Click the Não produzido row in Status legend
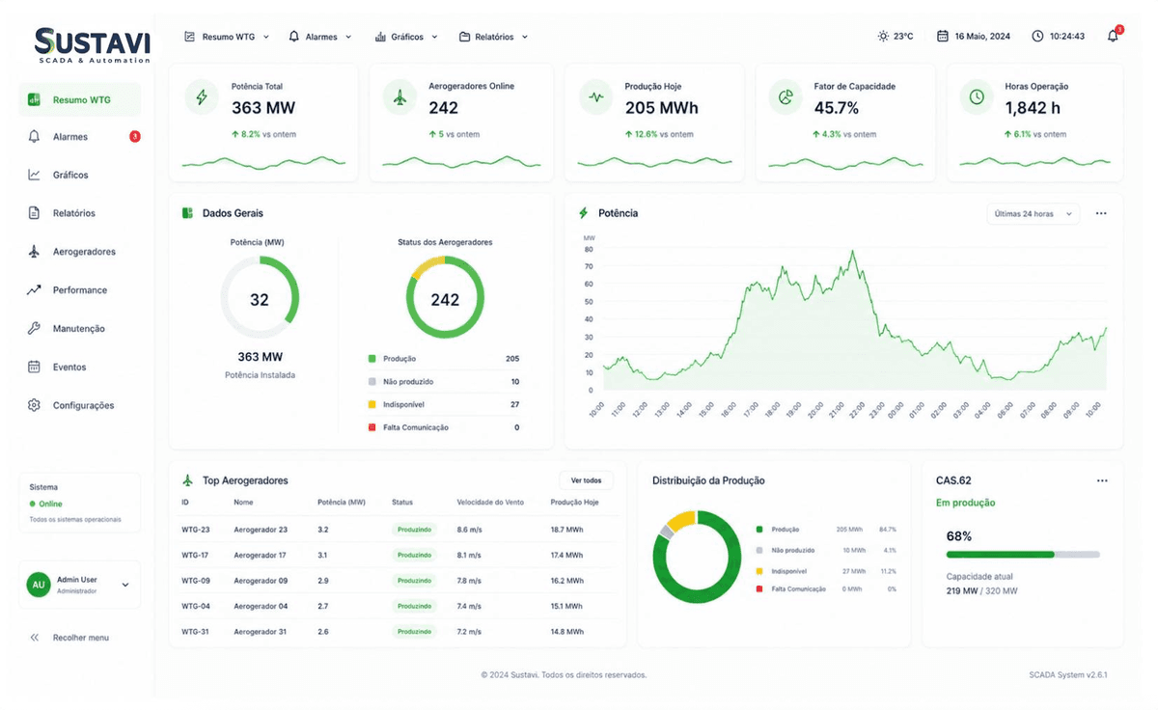1158x710 pixels. pyautogui.click(x=443, y=382)
